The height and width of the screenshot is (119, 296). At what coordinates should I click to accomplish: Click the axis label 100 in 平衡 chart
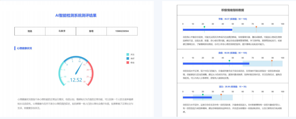283,24
